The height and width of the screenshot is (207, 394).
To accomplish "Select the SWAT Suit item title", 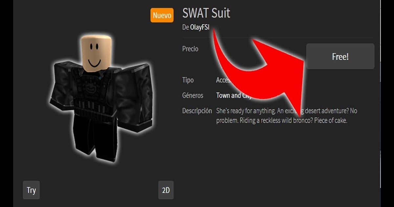I will (x=206, y=13).
